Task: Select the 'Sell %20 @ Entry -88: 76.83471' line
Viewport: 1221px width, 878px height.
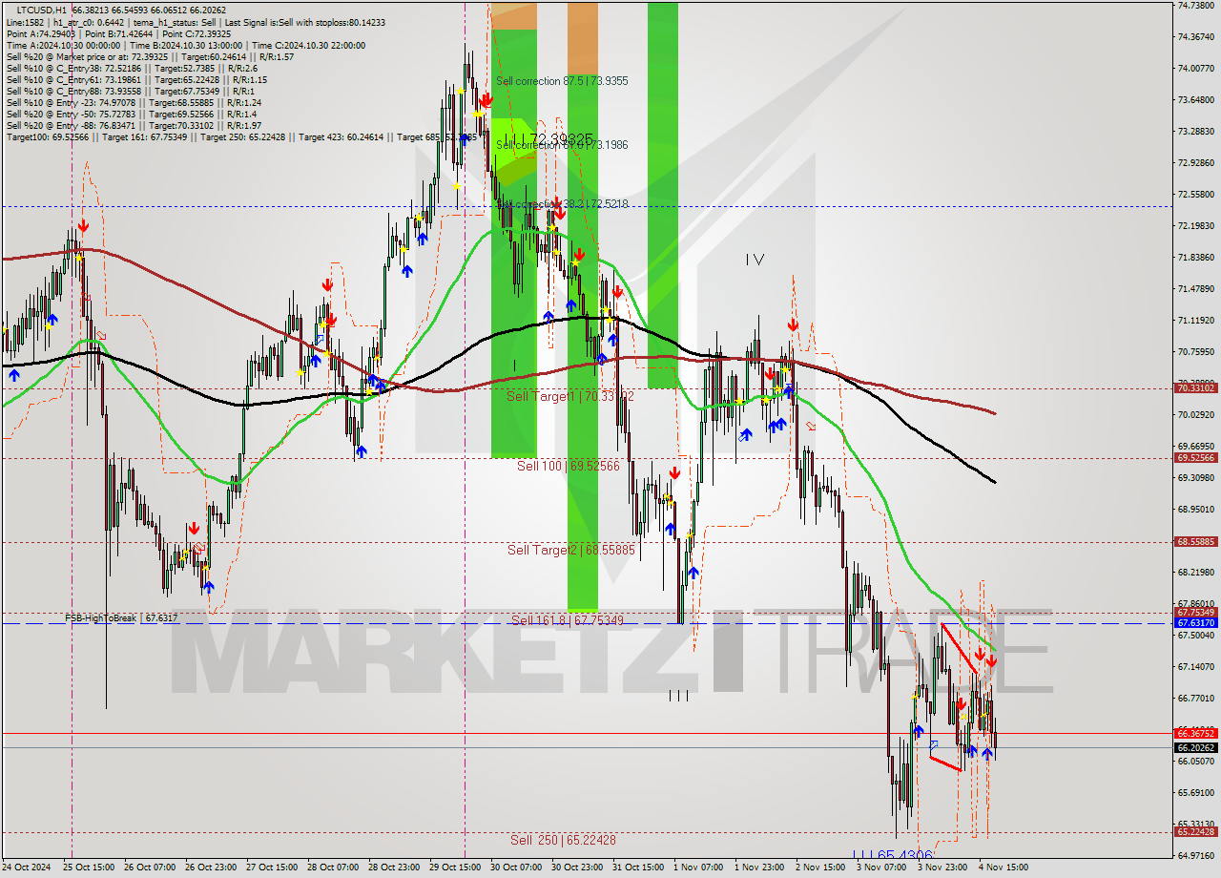Action: 134,125
